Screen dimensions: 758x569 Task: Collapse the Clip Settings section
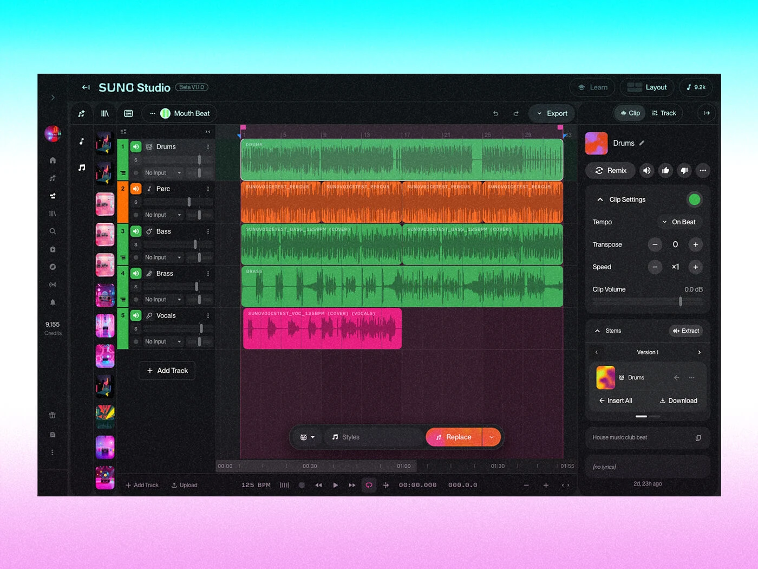[600, 199]
